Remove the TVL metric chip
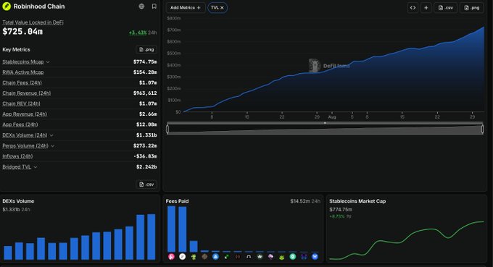This screenshot has width=493, height=267. click(222, 7)
